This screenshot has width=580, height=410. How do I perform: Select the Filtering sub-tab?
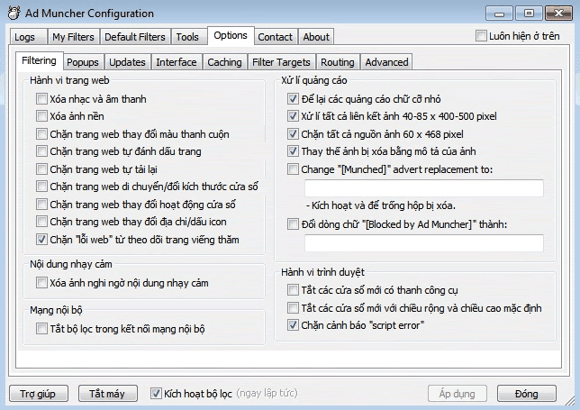[40, 60]
